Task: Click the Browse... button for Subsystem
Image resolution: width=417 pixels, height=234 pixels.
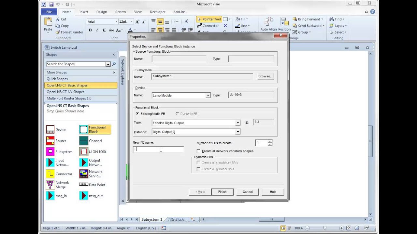Action: coord(265,76)
